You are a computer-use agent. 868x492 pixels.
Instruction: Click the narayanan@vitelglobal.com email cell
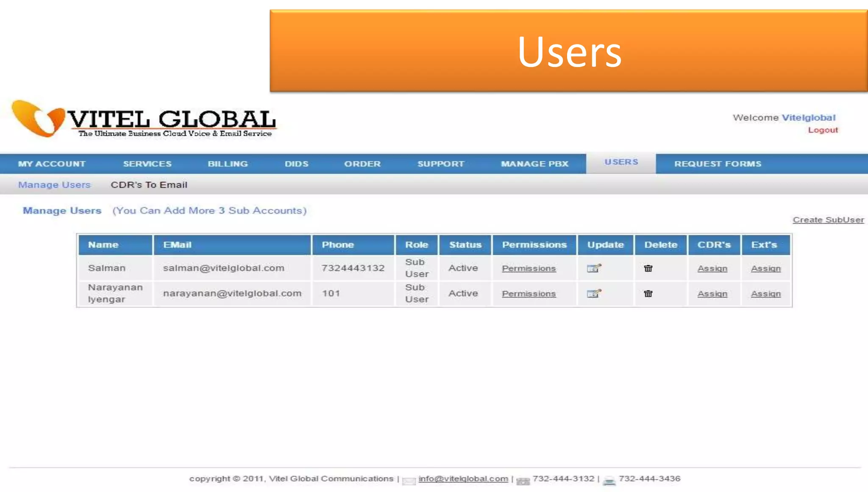[232, 293]
